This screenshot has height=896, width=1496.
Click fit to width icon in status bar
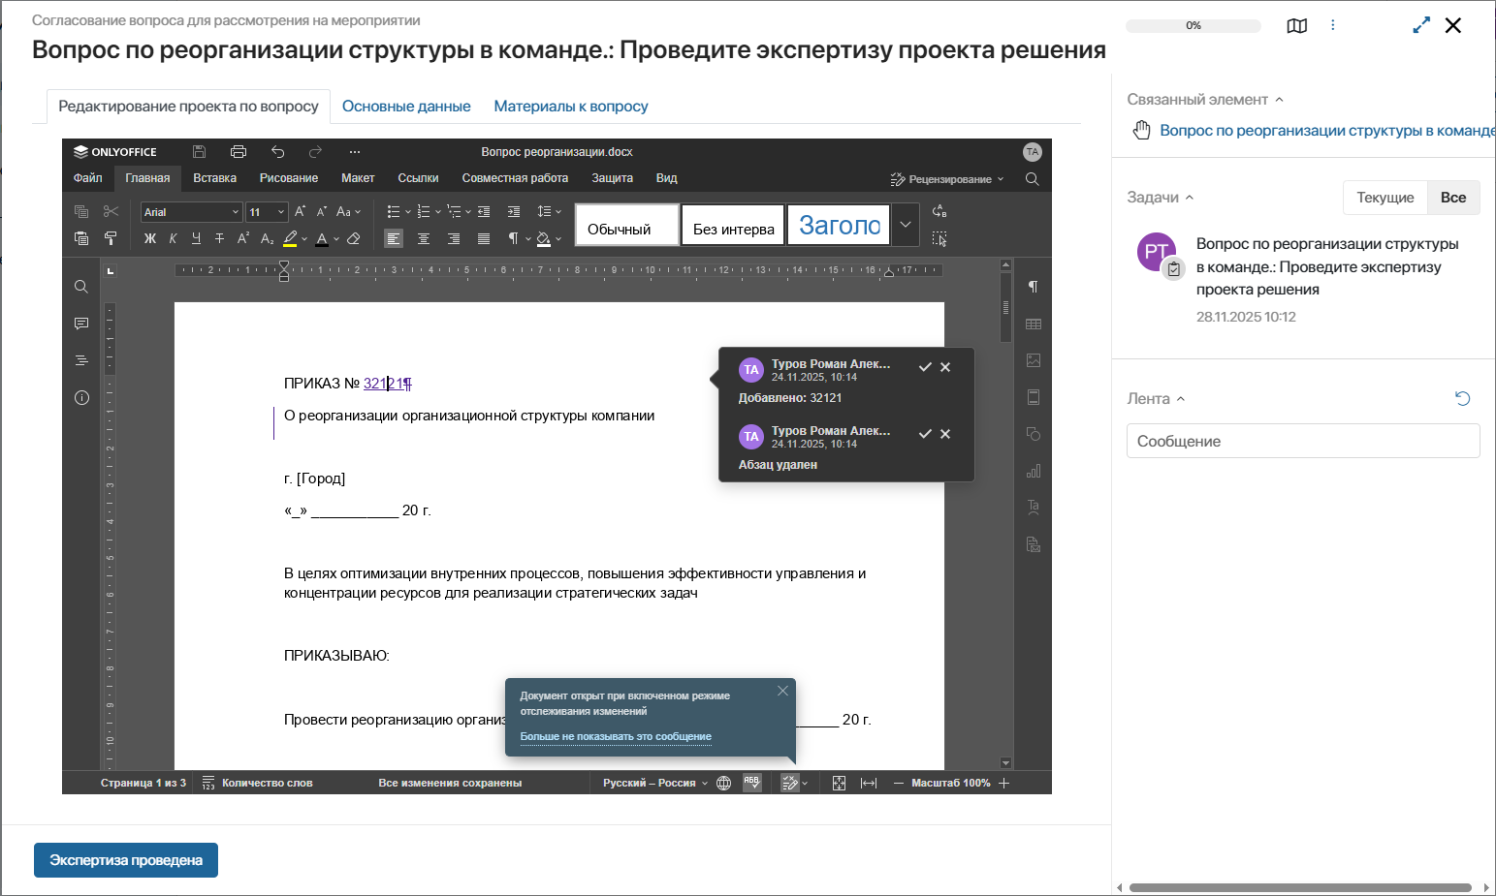click(x=869, y=783)
